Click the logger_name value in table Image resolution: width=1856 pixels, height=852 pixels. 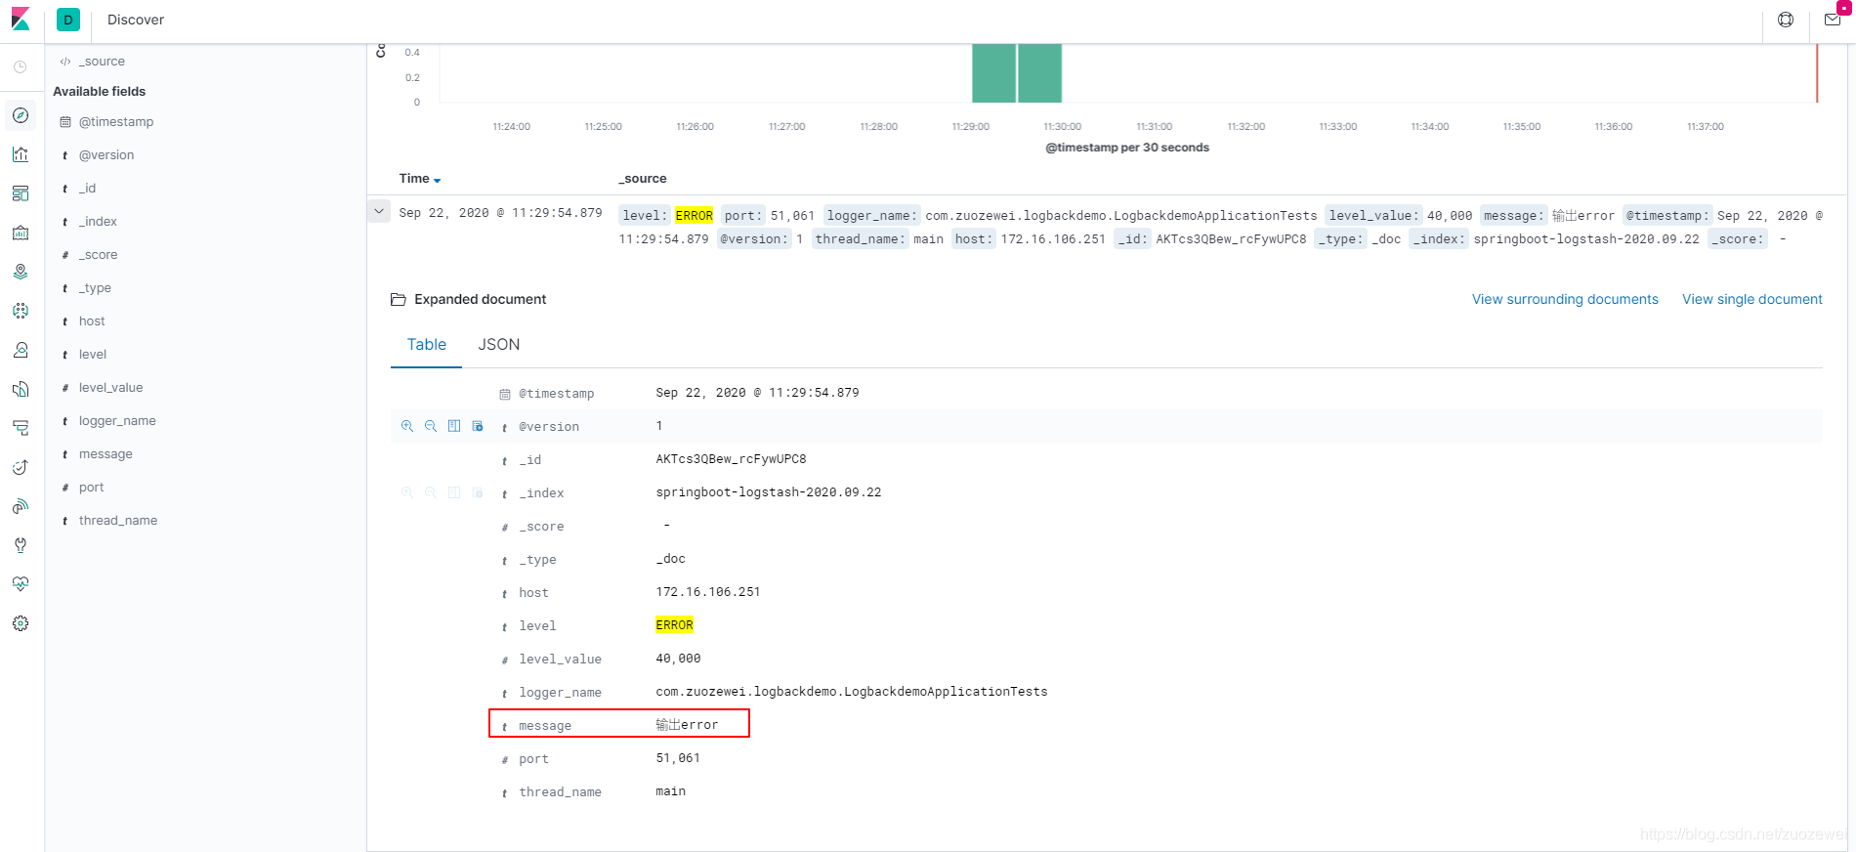[x=852, y=692]
